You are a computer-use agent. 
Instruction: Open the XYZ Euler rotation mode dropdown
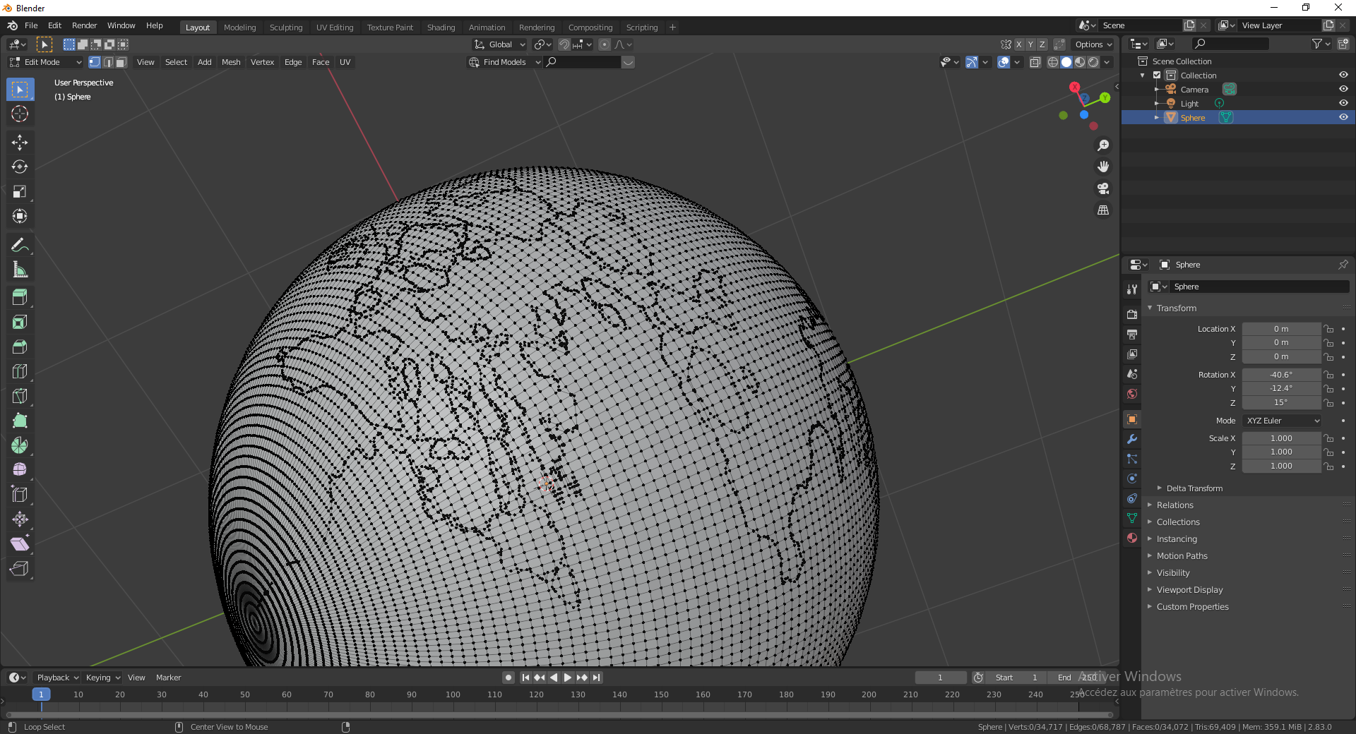pyautogui.click(x=1282, y=421)
